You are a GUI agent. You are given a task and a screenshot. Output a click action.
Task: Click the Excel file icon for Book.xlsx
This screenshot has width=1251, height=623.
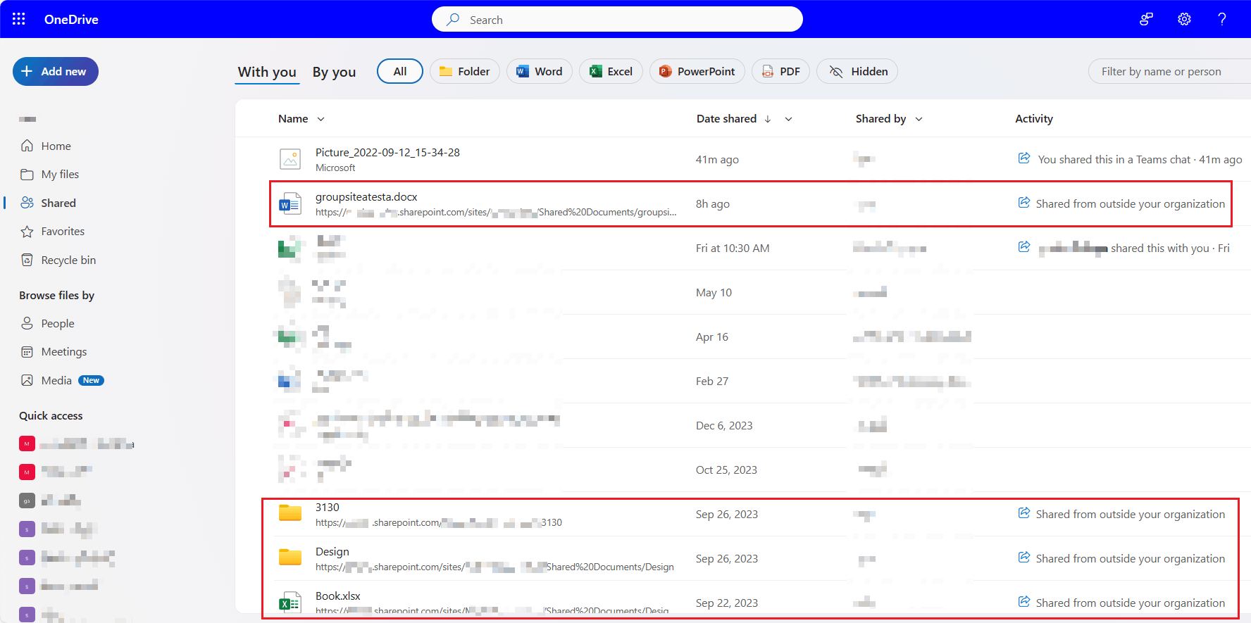290,603
